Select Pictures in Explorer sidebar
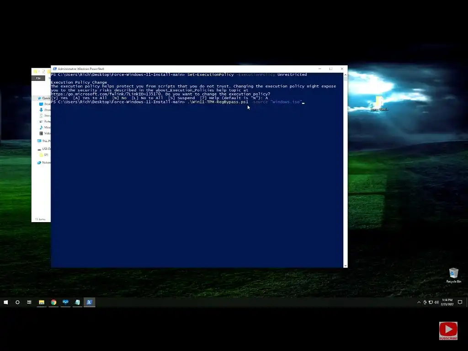468x351 pixels. (45, 122)
